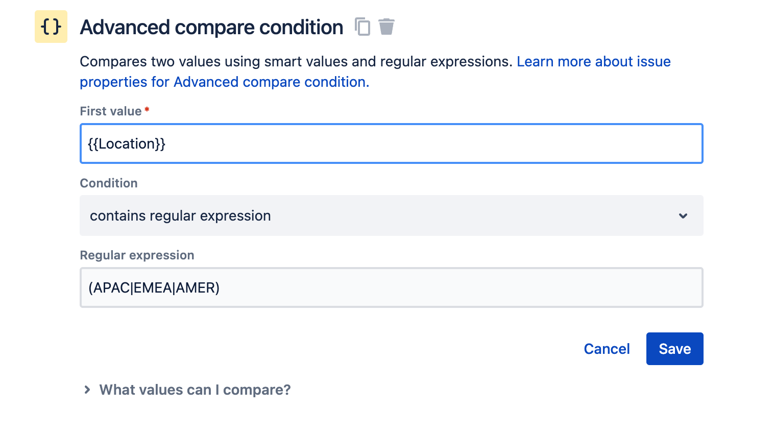
Task: Click the 'First value' field label
Action: point(111,111)
